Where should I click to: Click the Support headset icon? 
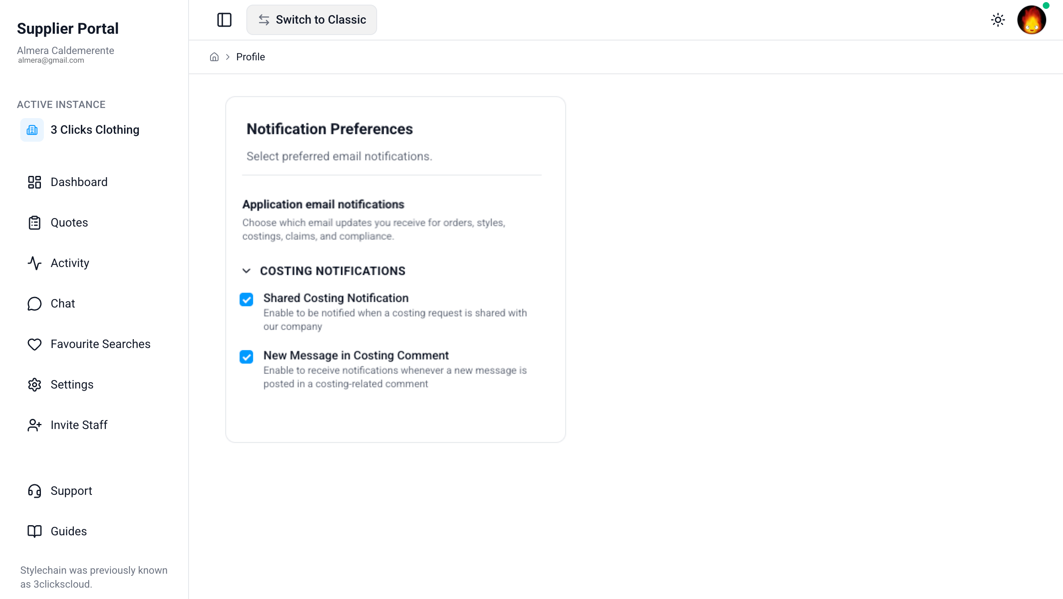35,491
